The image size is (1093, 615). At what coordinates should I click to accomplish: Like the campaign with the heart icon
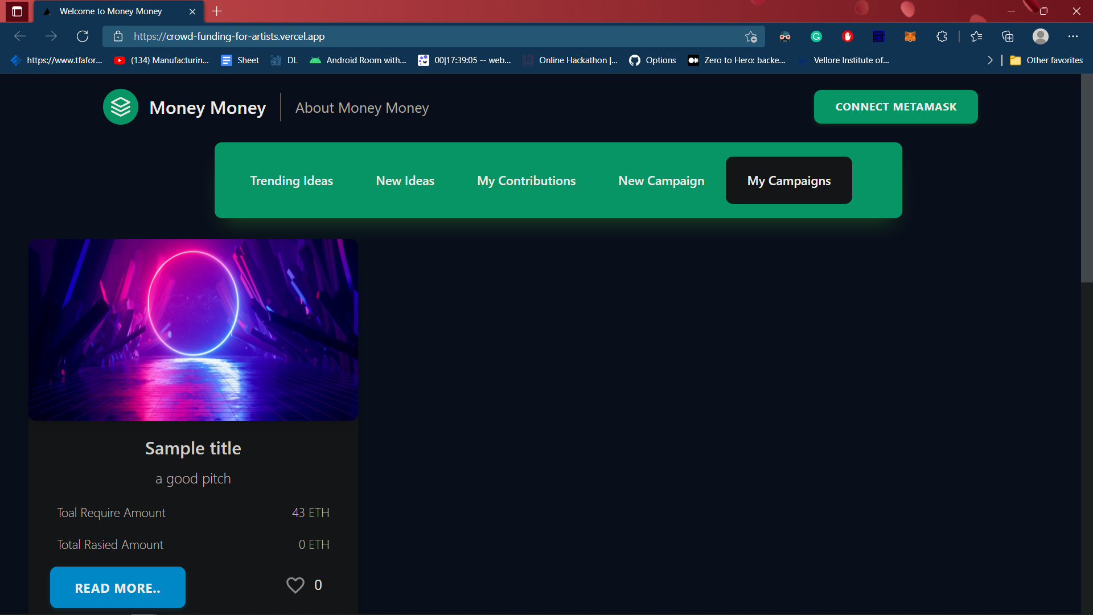(x=295, y=585)
